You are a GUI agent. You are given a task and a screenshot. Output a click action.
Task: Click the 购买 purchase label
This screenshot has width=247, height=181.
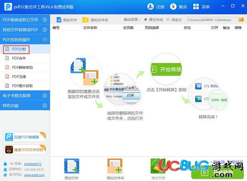coord(183,7)
